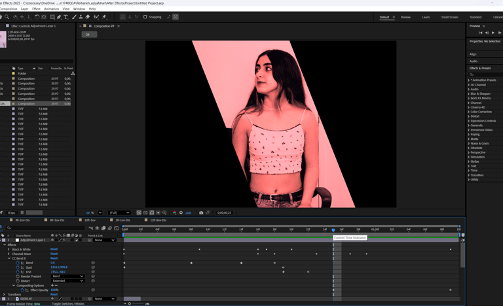This screenshot has height=306, width=503.
Task: Switch to the Small Screen workspace
Action: coord(449,17)
